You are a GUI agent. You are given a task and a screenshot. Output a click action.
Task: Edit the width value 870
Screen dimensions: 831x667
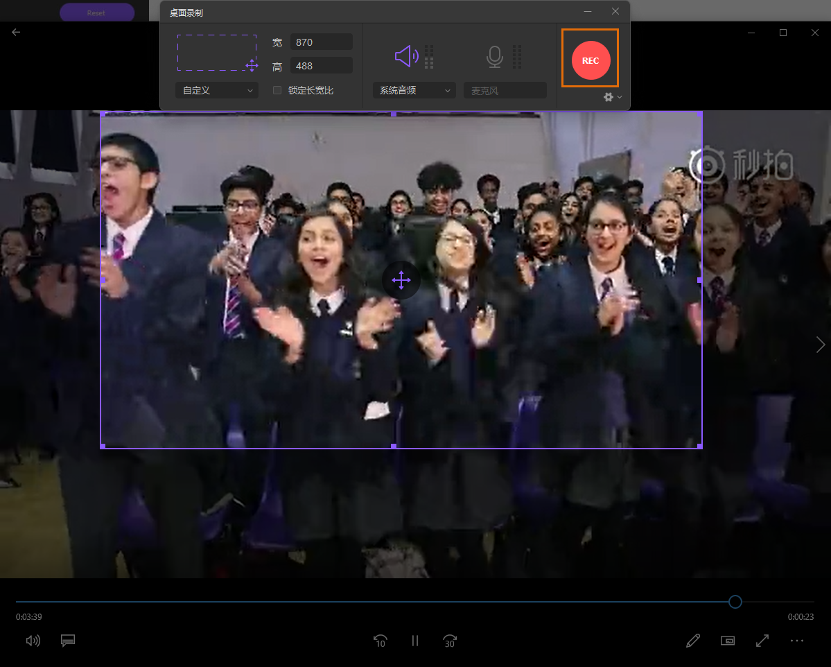[x=321, y=42]
